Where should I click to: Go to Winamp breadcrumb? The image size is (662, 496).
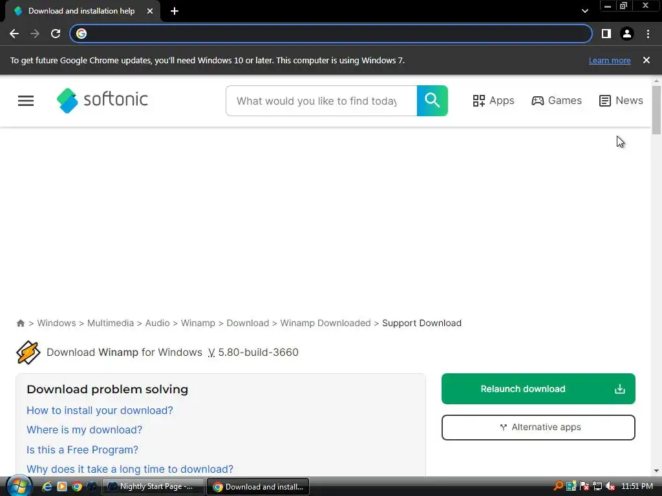tap(198, 323)
